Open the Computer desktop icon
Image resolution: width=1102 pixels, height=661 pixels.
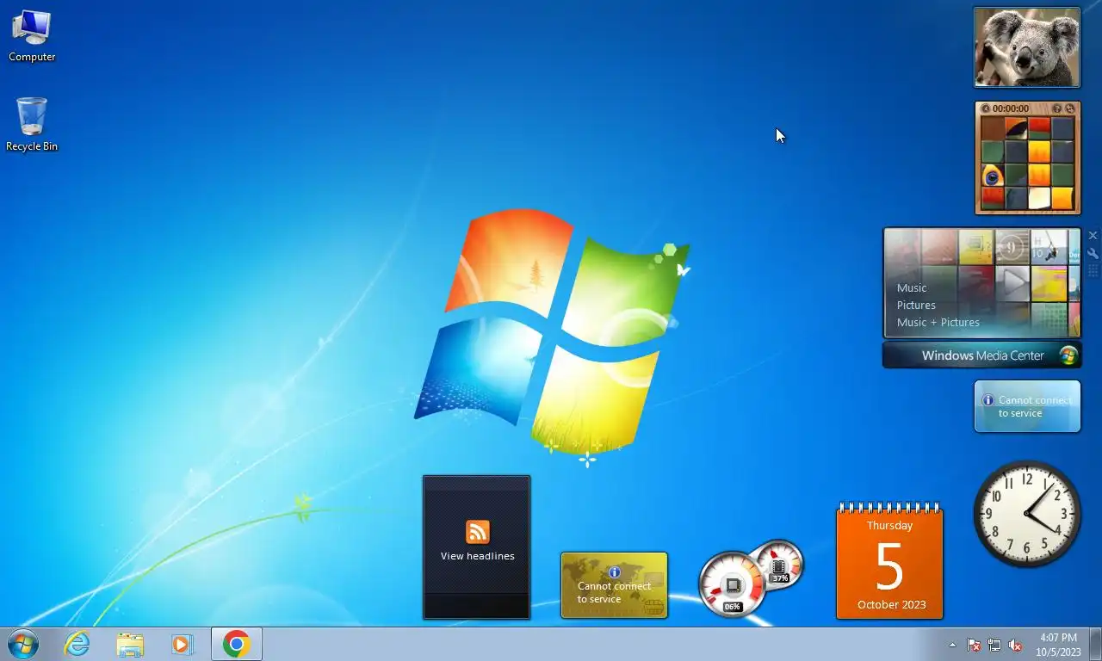(32, 36)
